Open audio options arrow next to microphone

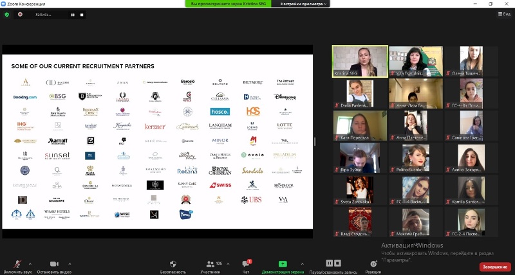point(30,264)
